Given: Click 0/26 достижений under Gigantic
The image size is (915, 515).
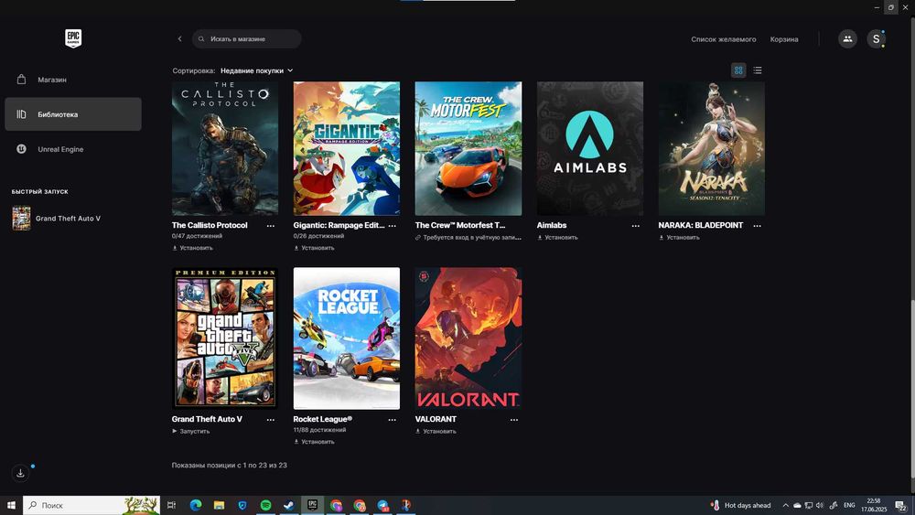Looking at the screenshot, I should click(x=318, y=236).
